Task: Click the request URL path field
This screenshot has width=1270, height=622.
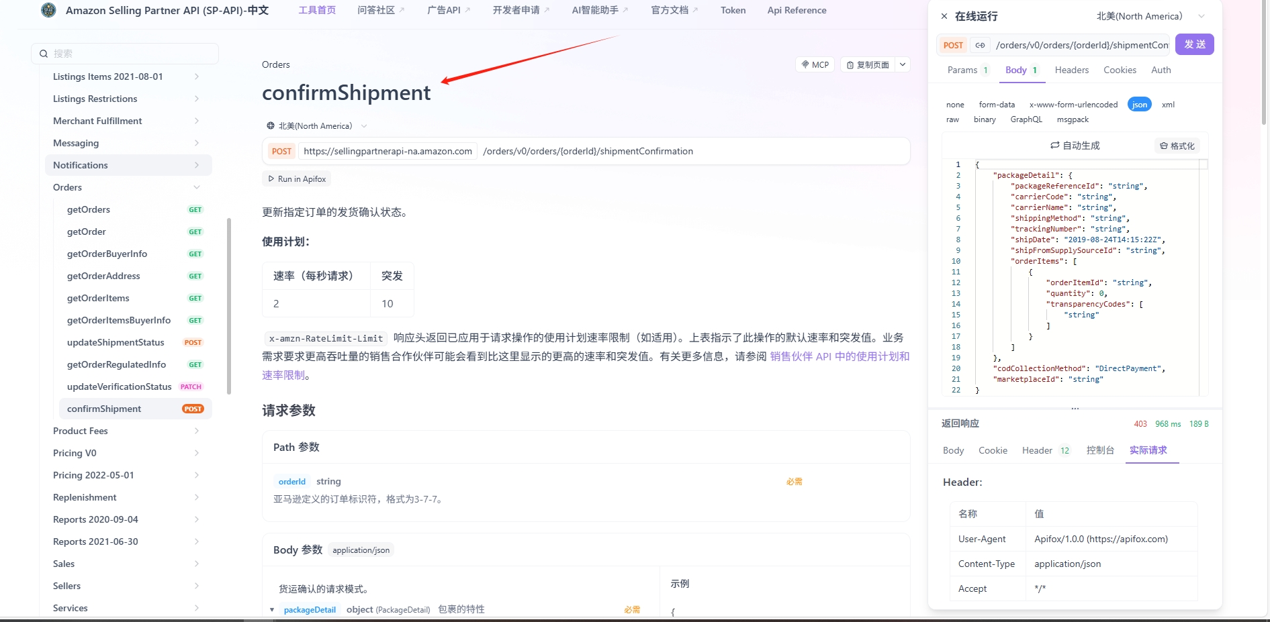Action: point(1081,45)
